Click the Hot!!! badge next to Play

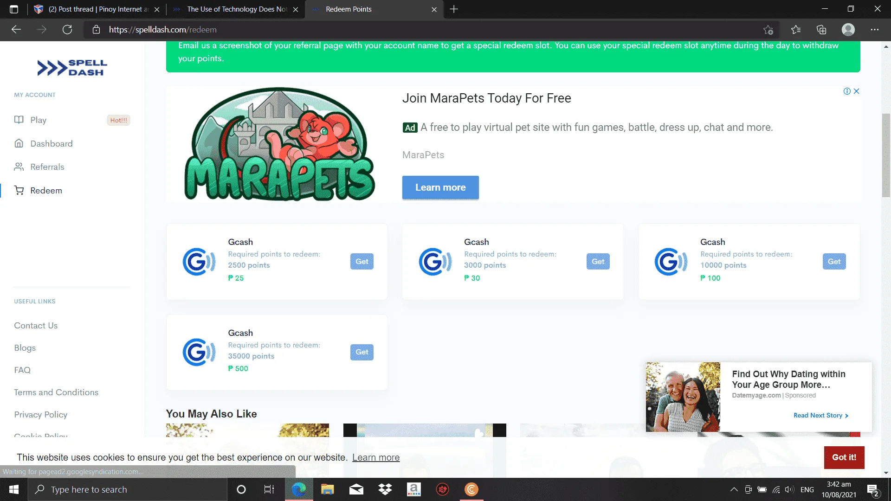click(119, 120)
